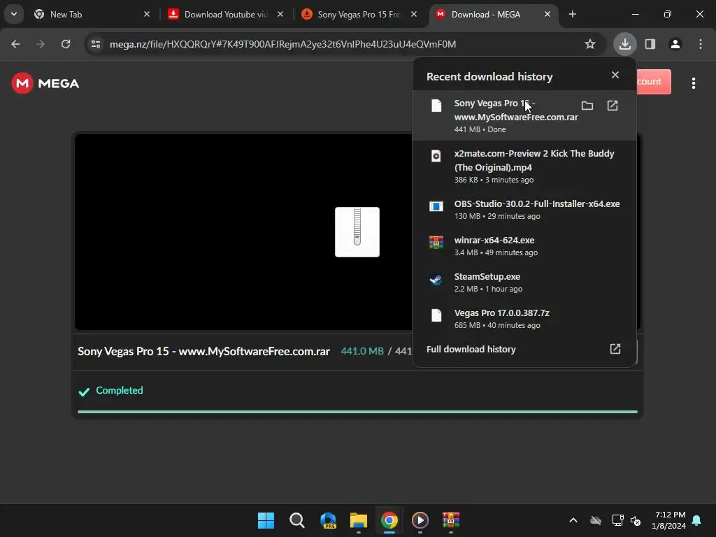The image size is (716, 537).
Task: Click the Chrome downloads toolbar icon
Action: [624, 44]
